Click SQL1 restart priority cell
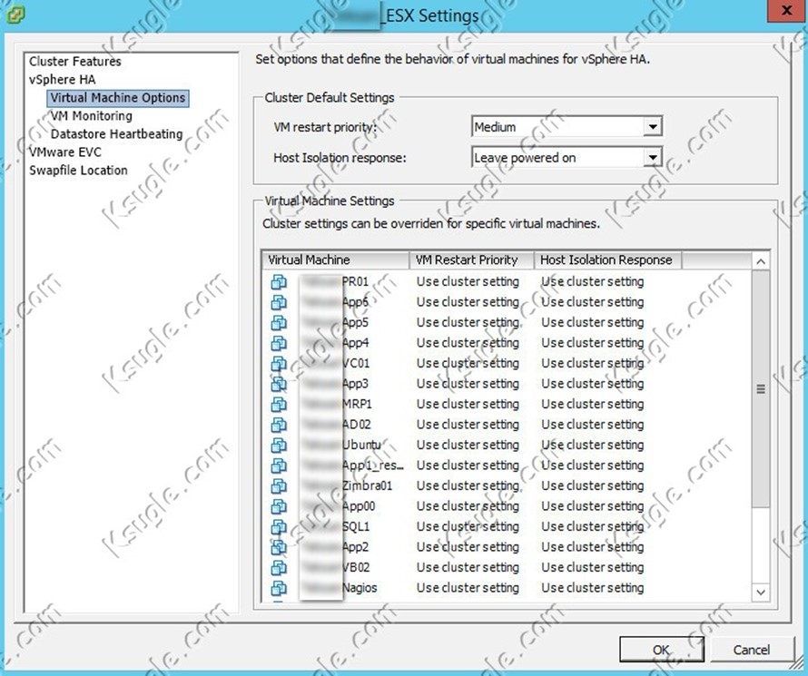The image size is (808, 676). pyautogui.click(x=468, y=527)
